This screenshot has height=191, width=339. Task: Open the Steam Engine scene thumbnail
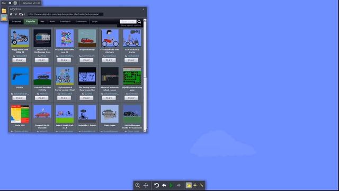pyautogui.click(x=110, y=114)
